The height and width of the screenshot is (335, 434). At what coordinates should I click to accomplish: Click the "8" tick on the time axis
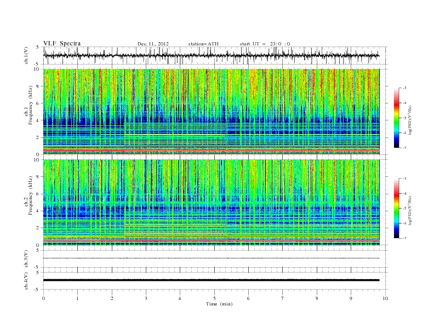317,298
